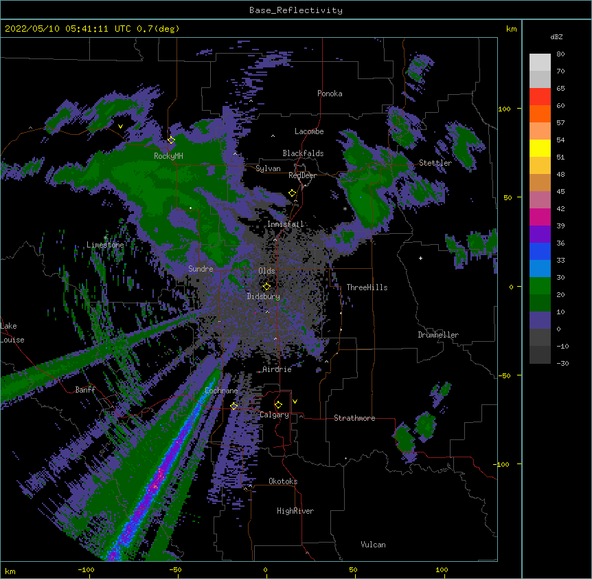
Task: Click the white asterisk marker east of Innisfail
Action: point(345,209)
